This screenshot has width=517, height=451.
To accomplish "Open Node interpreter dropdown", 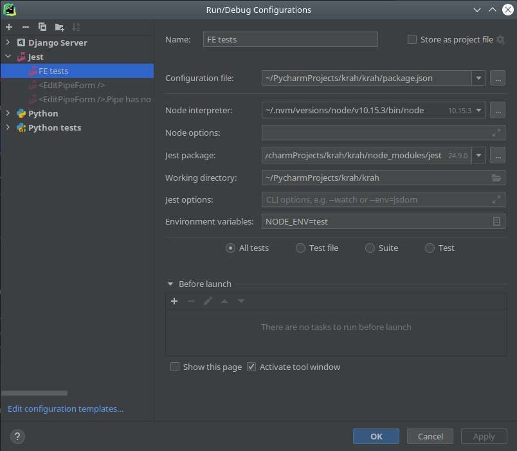I will point(478,111).
